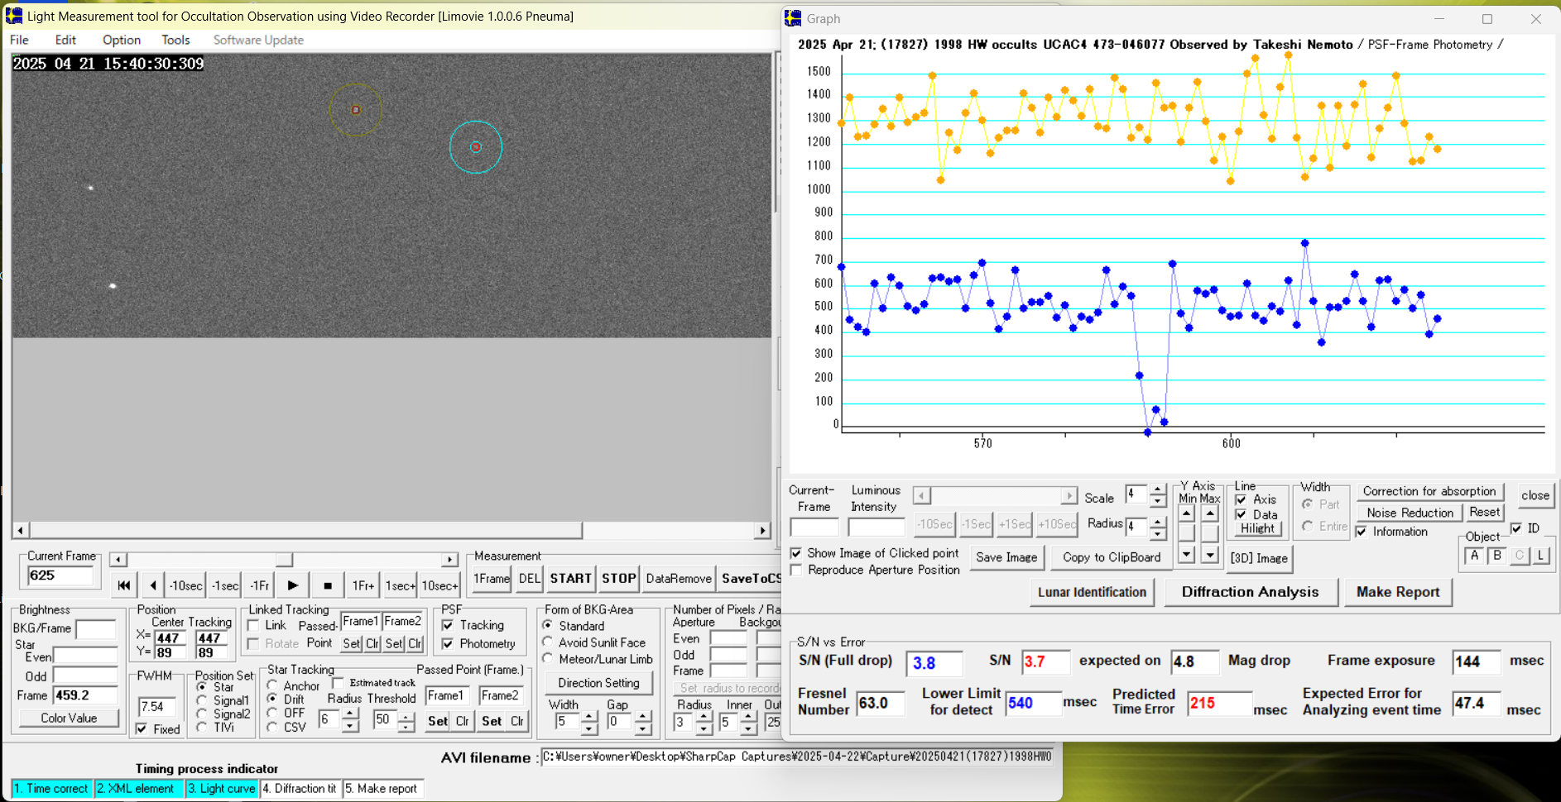Select the Avoid Sunlit Face radio option

point(548,642)
